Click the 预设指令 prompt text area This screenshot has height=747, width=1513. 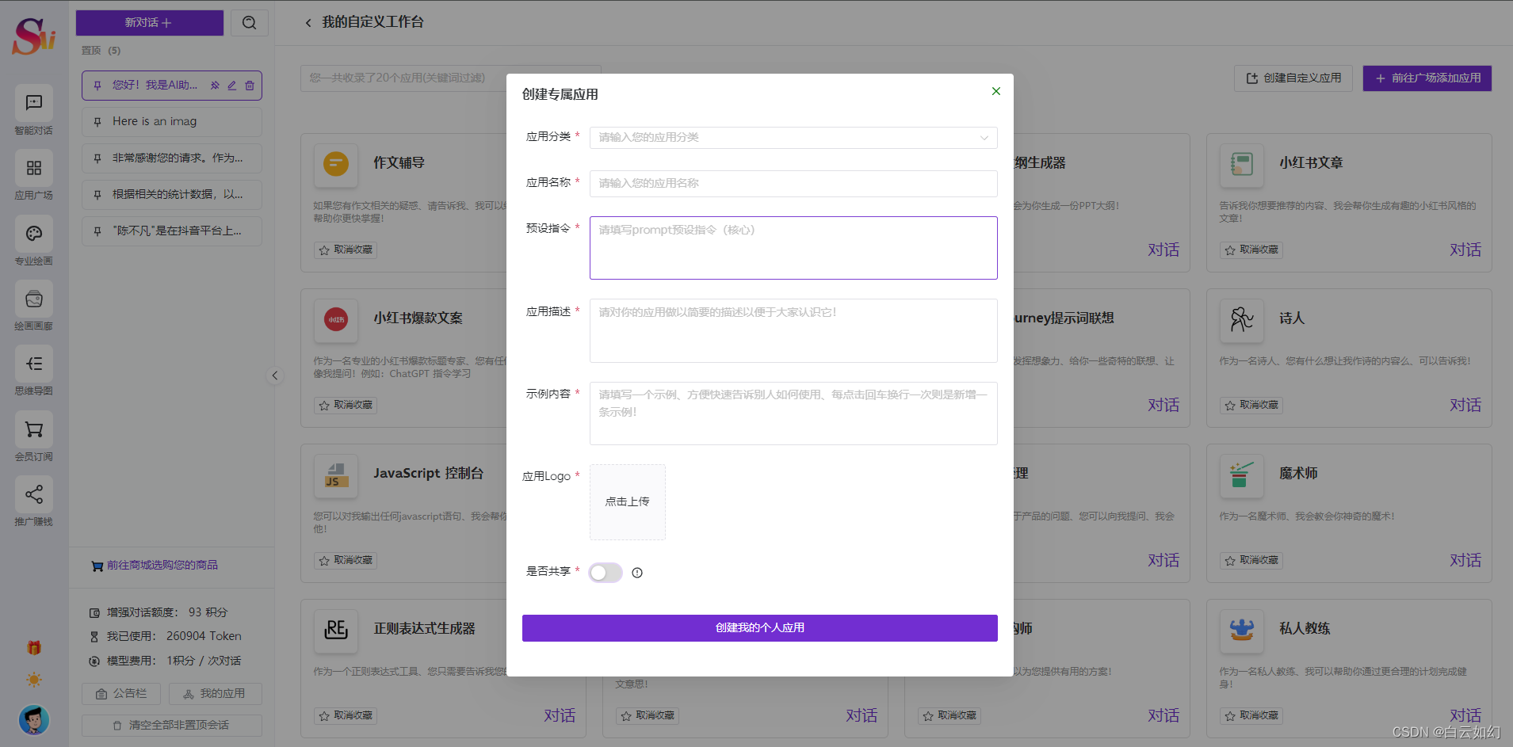pos(793,248)
